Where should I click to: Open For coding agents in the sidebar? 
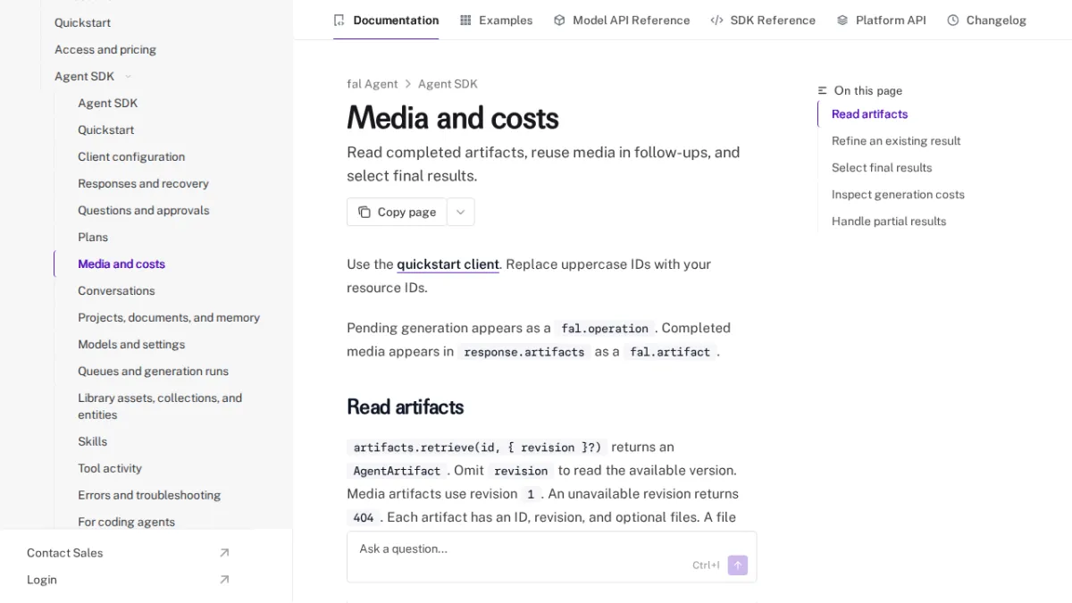[x=126, y=523]
